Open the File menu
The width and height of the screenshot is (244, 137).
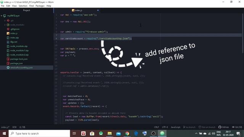(x=3, y=6)
